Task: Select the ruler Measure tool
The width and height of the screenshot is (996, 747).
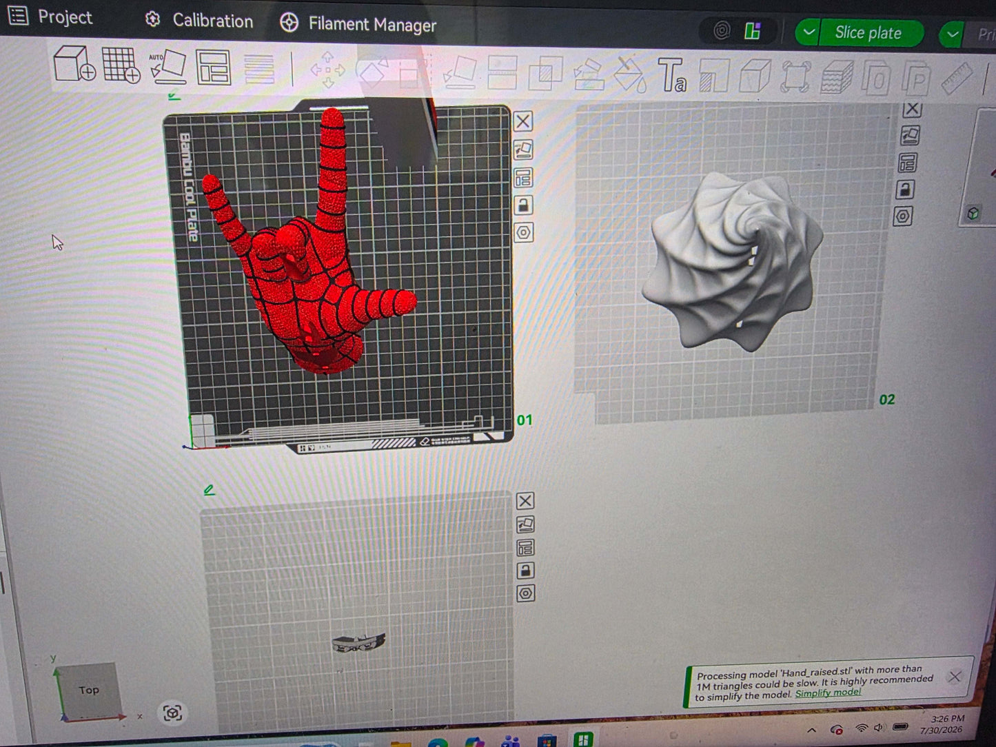Action: (957, 79)
